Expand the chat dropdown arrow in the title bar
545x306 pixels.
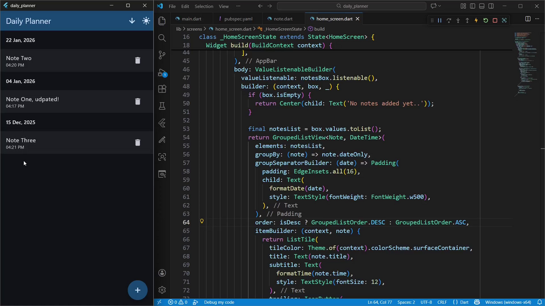coord(440,6)
